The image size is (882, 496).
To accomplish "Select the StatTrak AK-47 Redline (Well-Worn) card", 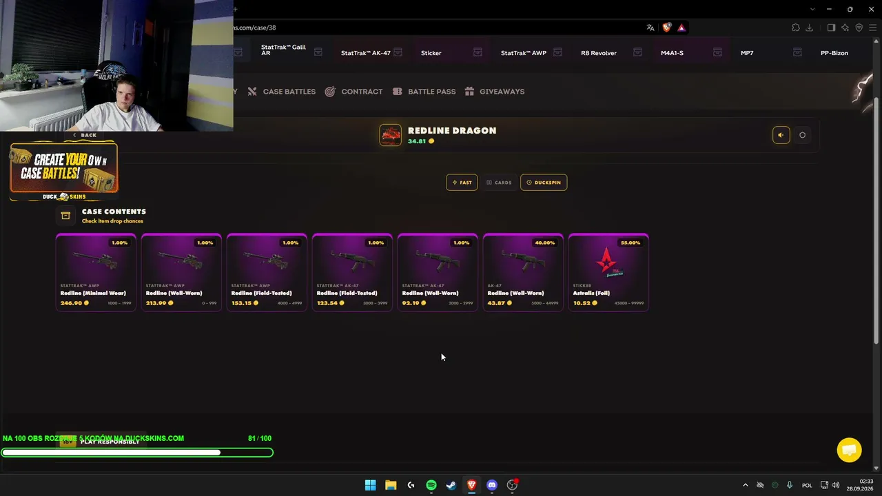I will [438, 273].
